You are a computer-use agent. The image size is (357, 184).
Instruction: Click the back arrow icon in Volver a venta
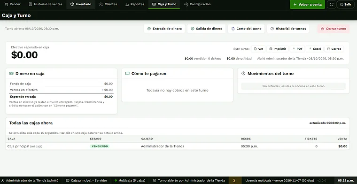[x=295, y=4]
